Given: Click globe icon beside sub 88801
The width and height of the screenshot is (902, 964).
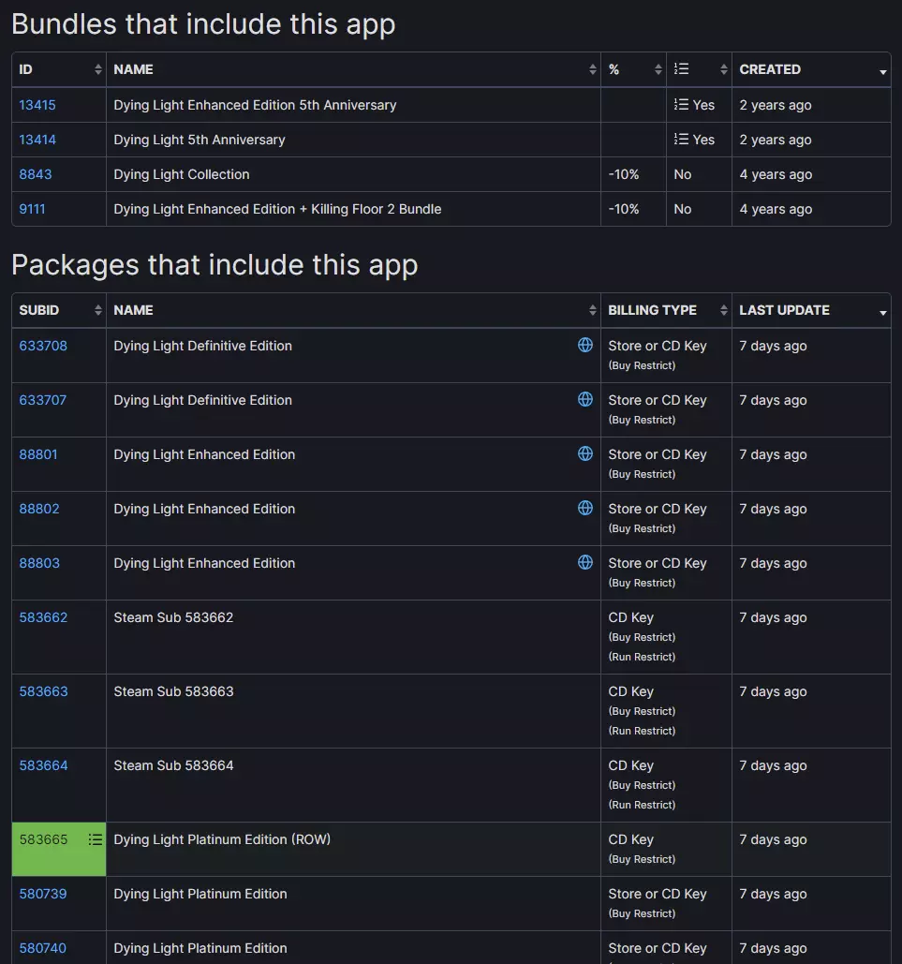Looking at the screenshot, I should [x=585, y=453].
